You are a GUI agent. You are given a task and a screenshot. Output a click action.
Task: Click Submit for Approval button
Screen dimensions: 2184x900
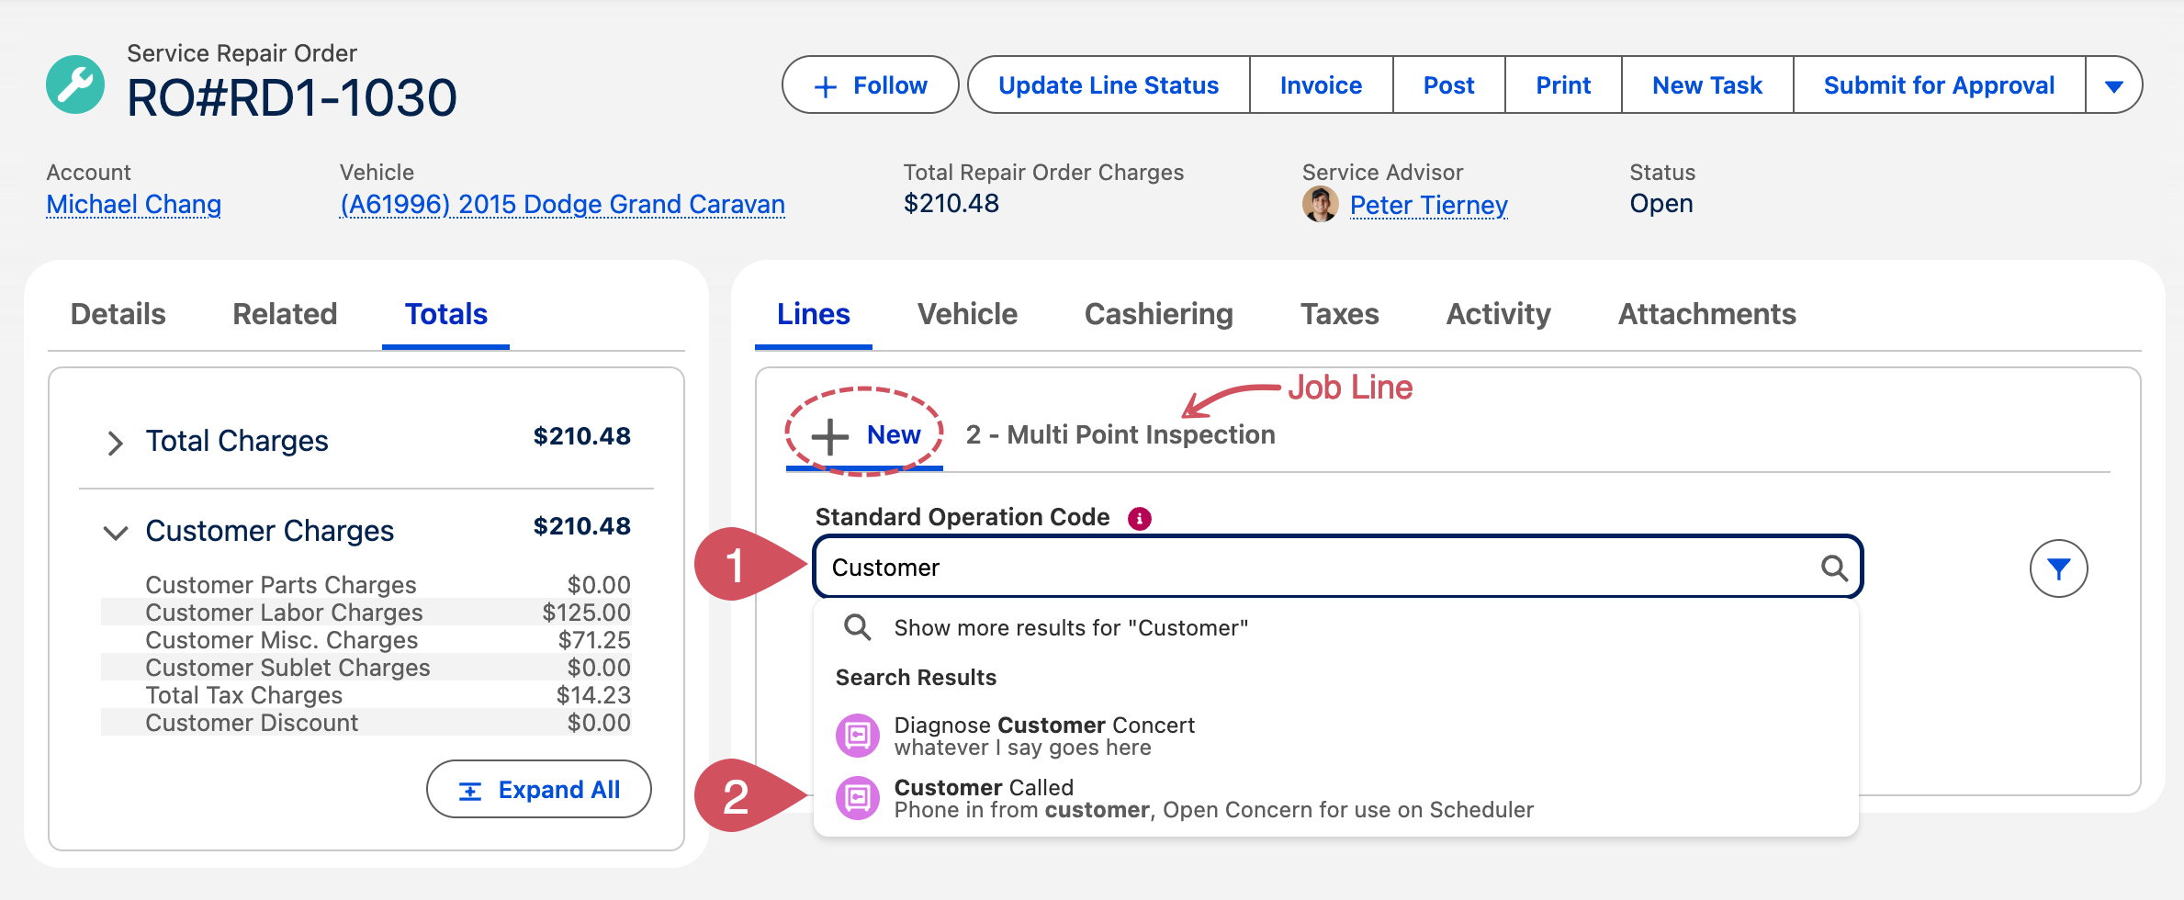(1939, 85)
